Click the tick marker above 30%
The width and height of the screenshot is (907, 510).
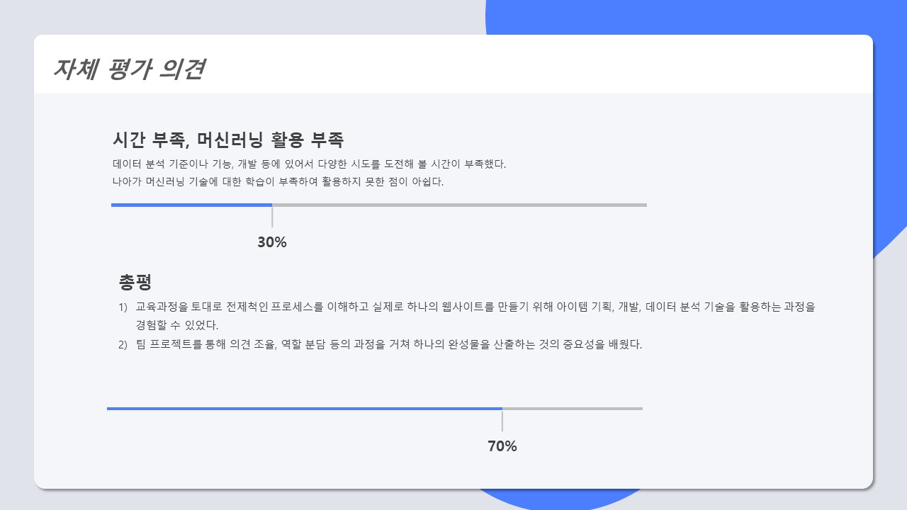(272, 217)
